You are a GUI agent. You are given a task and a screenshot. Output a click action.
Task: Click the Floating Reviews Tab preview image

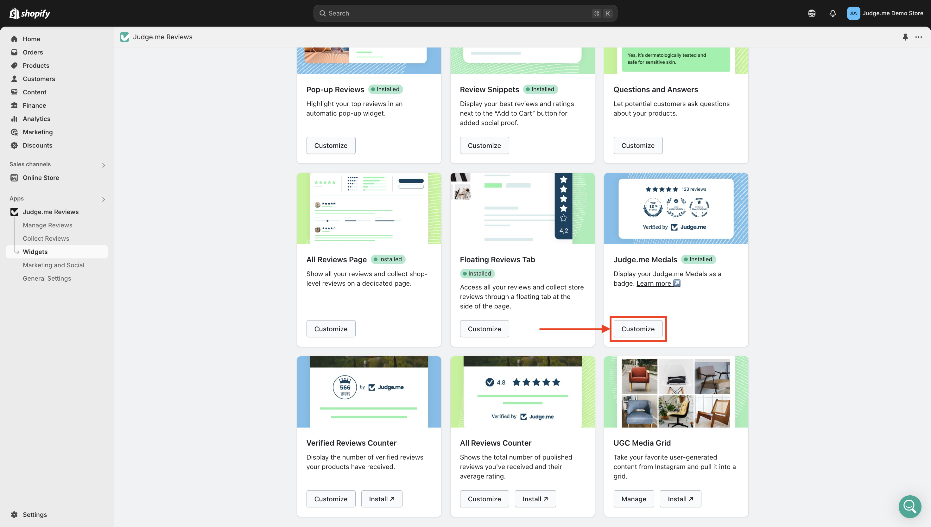[522, 208]
